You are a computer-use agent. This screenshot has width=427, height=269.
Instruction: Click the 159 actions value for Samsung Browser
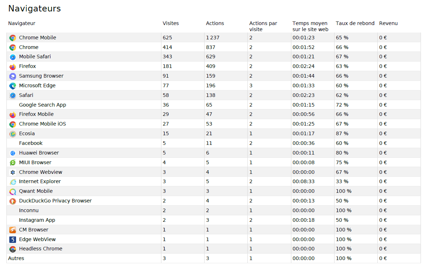point(211,76)
